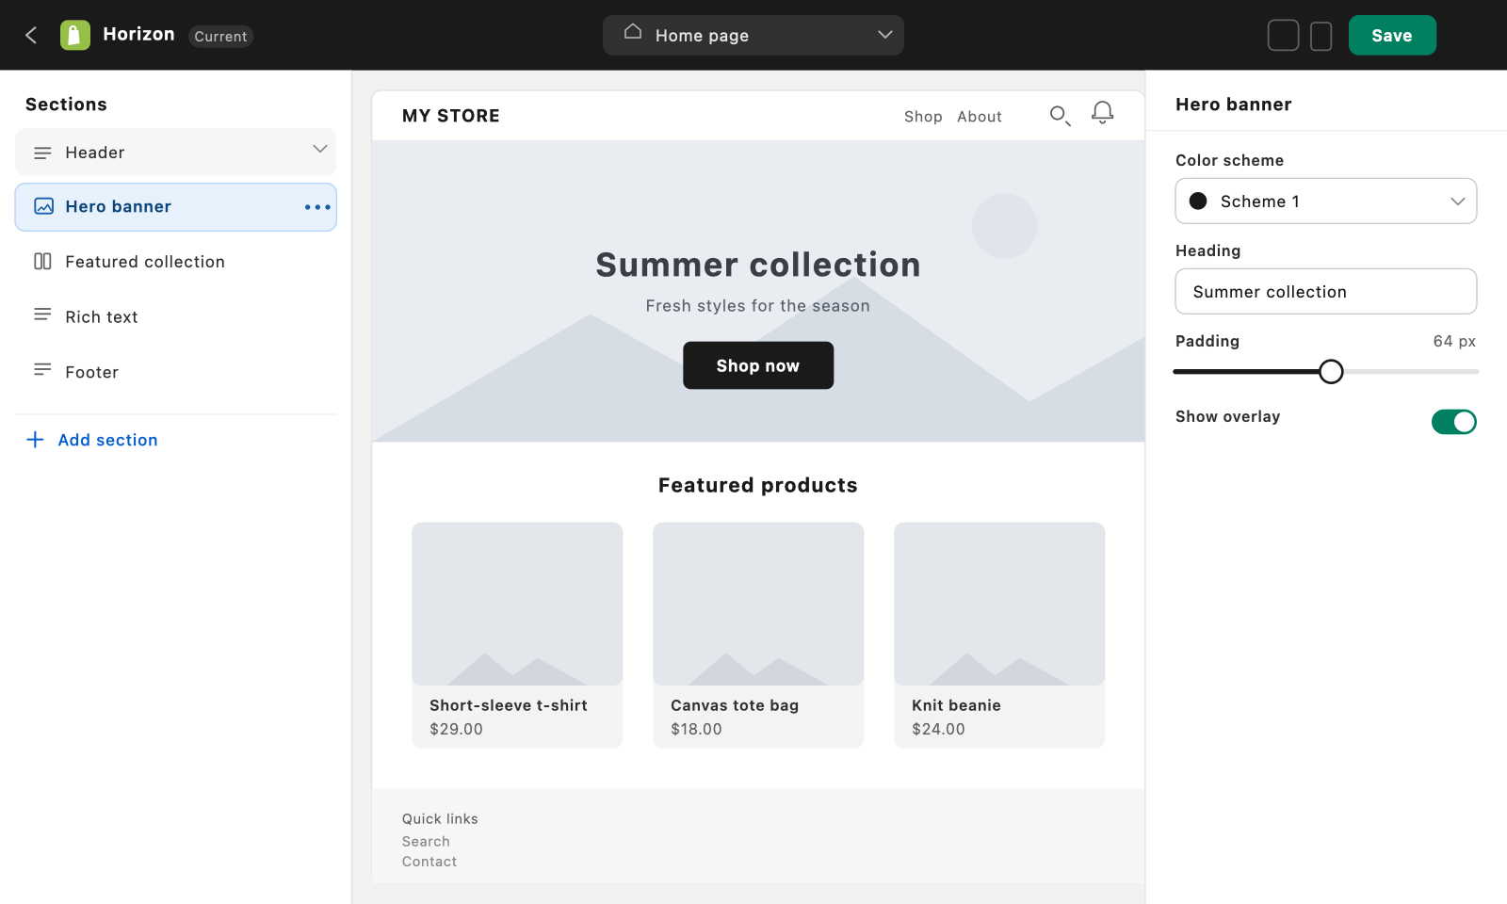Click the Knit beanie product title
The height and width of the screenshot is (904, 1507).
[956, 705]
